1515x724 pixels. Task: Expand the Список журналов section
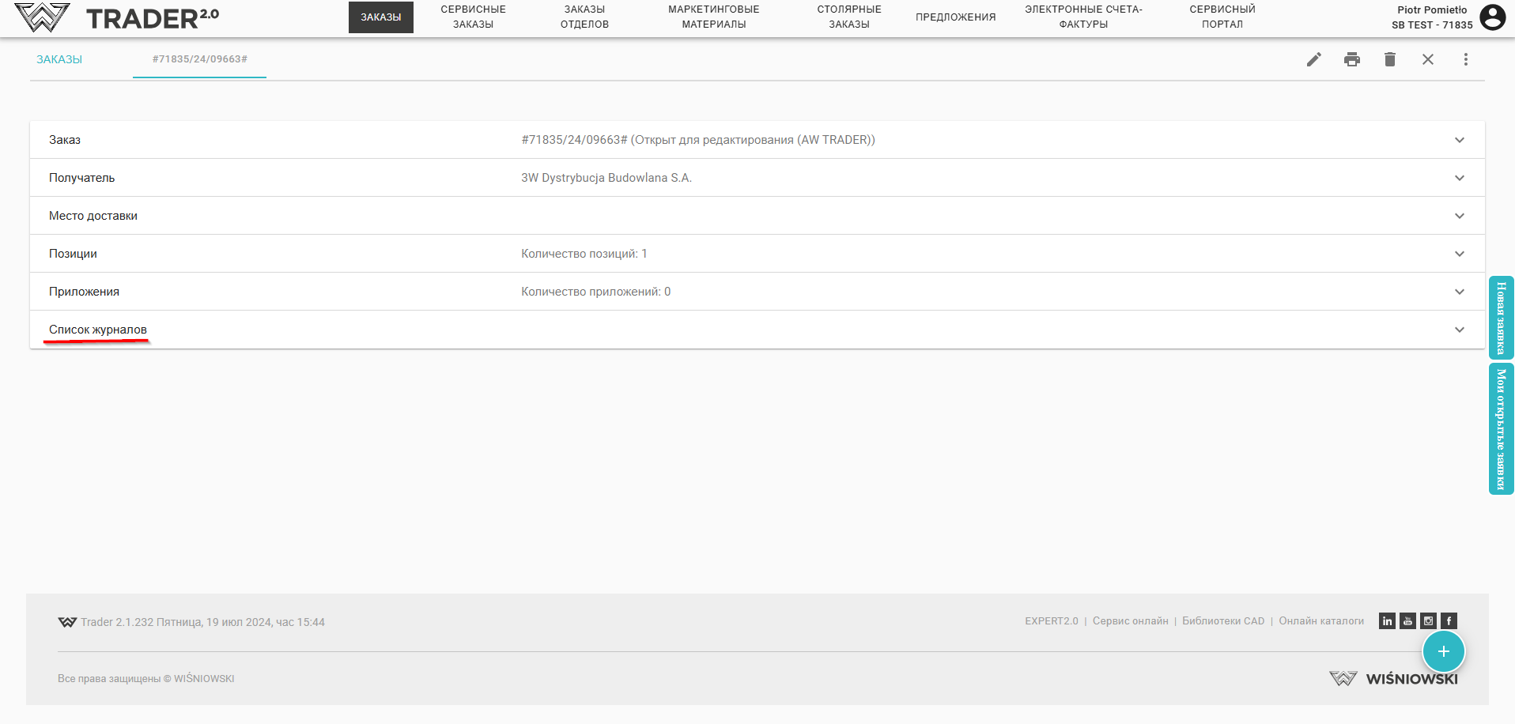1459,330
